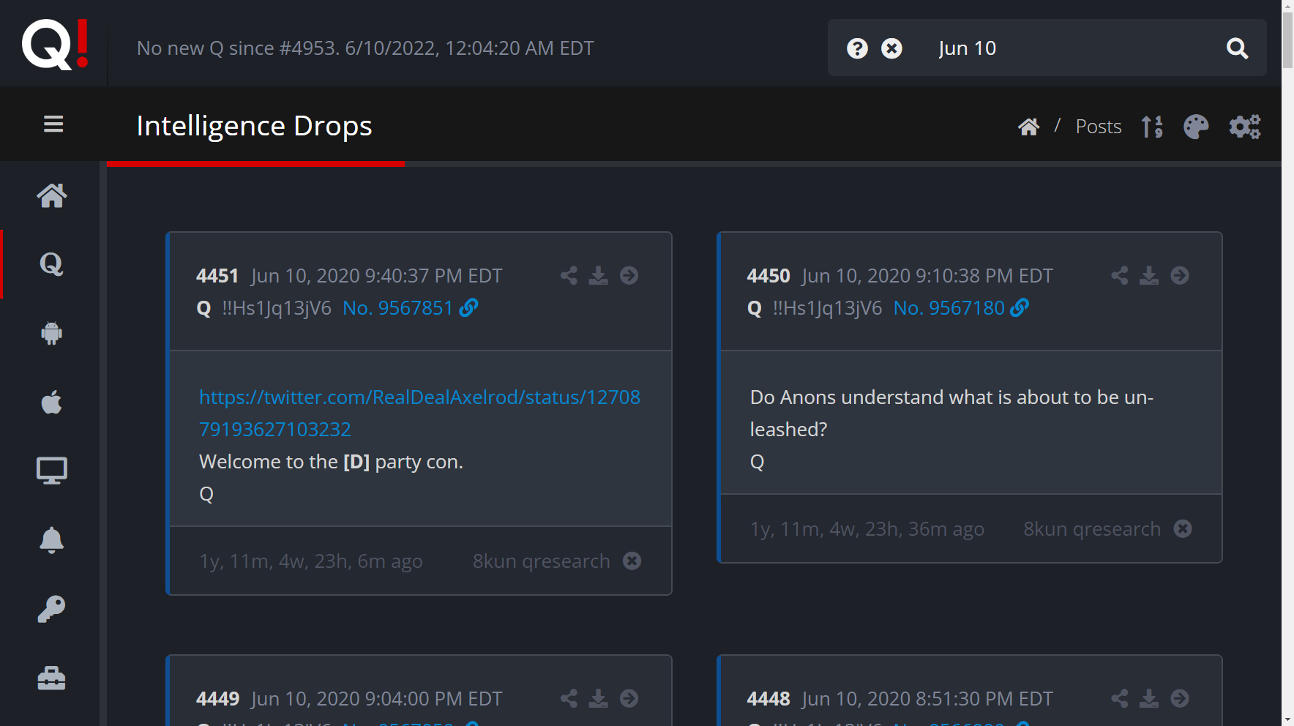
Task: Go to the Home sidebar tab
Action: tap(52, 195)
